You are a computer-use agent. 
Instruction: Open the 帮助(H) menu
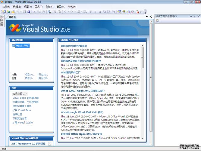click(72, 7)
